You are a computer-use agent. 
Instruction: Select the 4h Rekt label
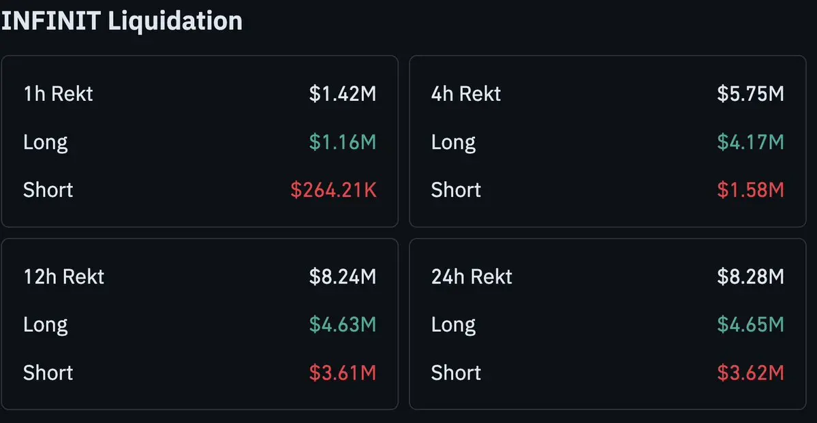pyautogui.click(x=466, y=94)
